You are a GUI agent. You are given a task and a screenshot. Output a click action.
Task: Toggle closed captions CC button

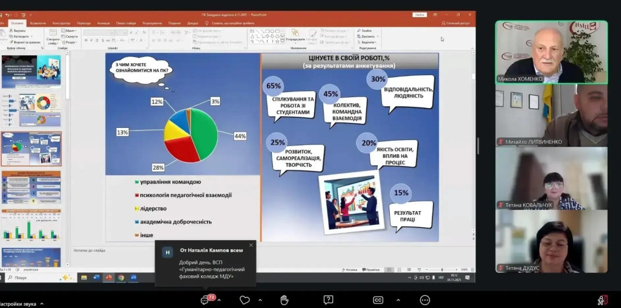click(378, 300)
